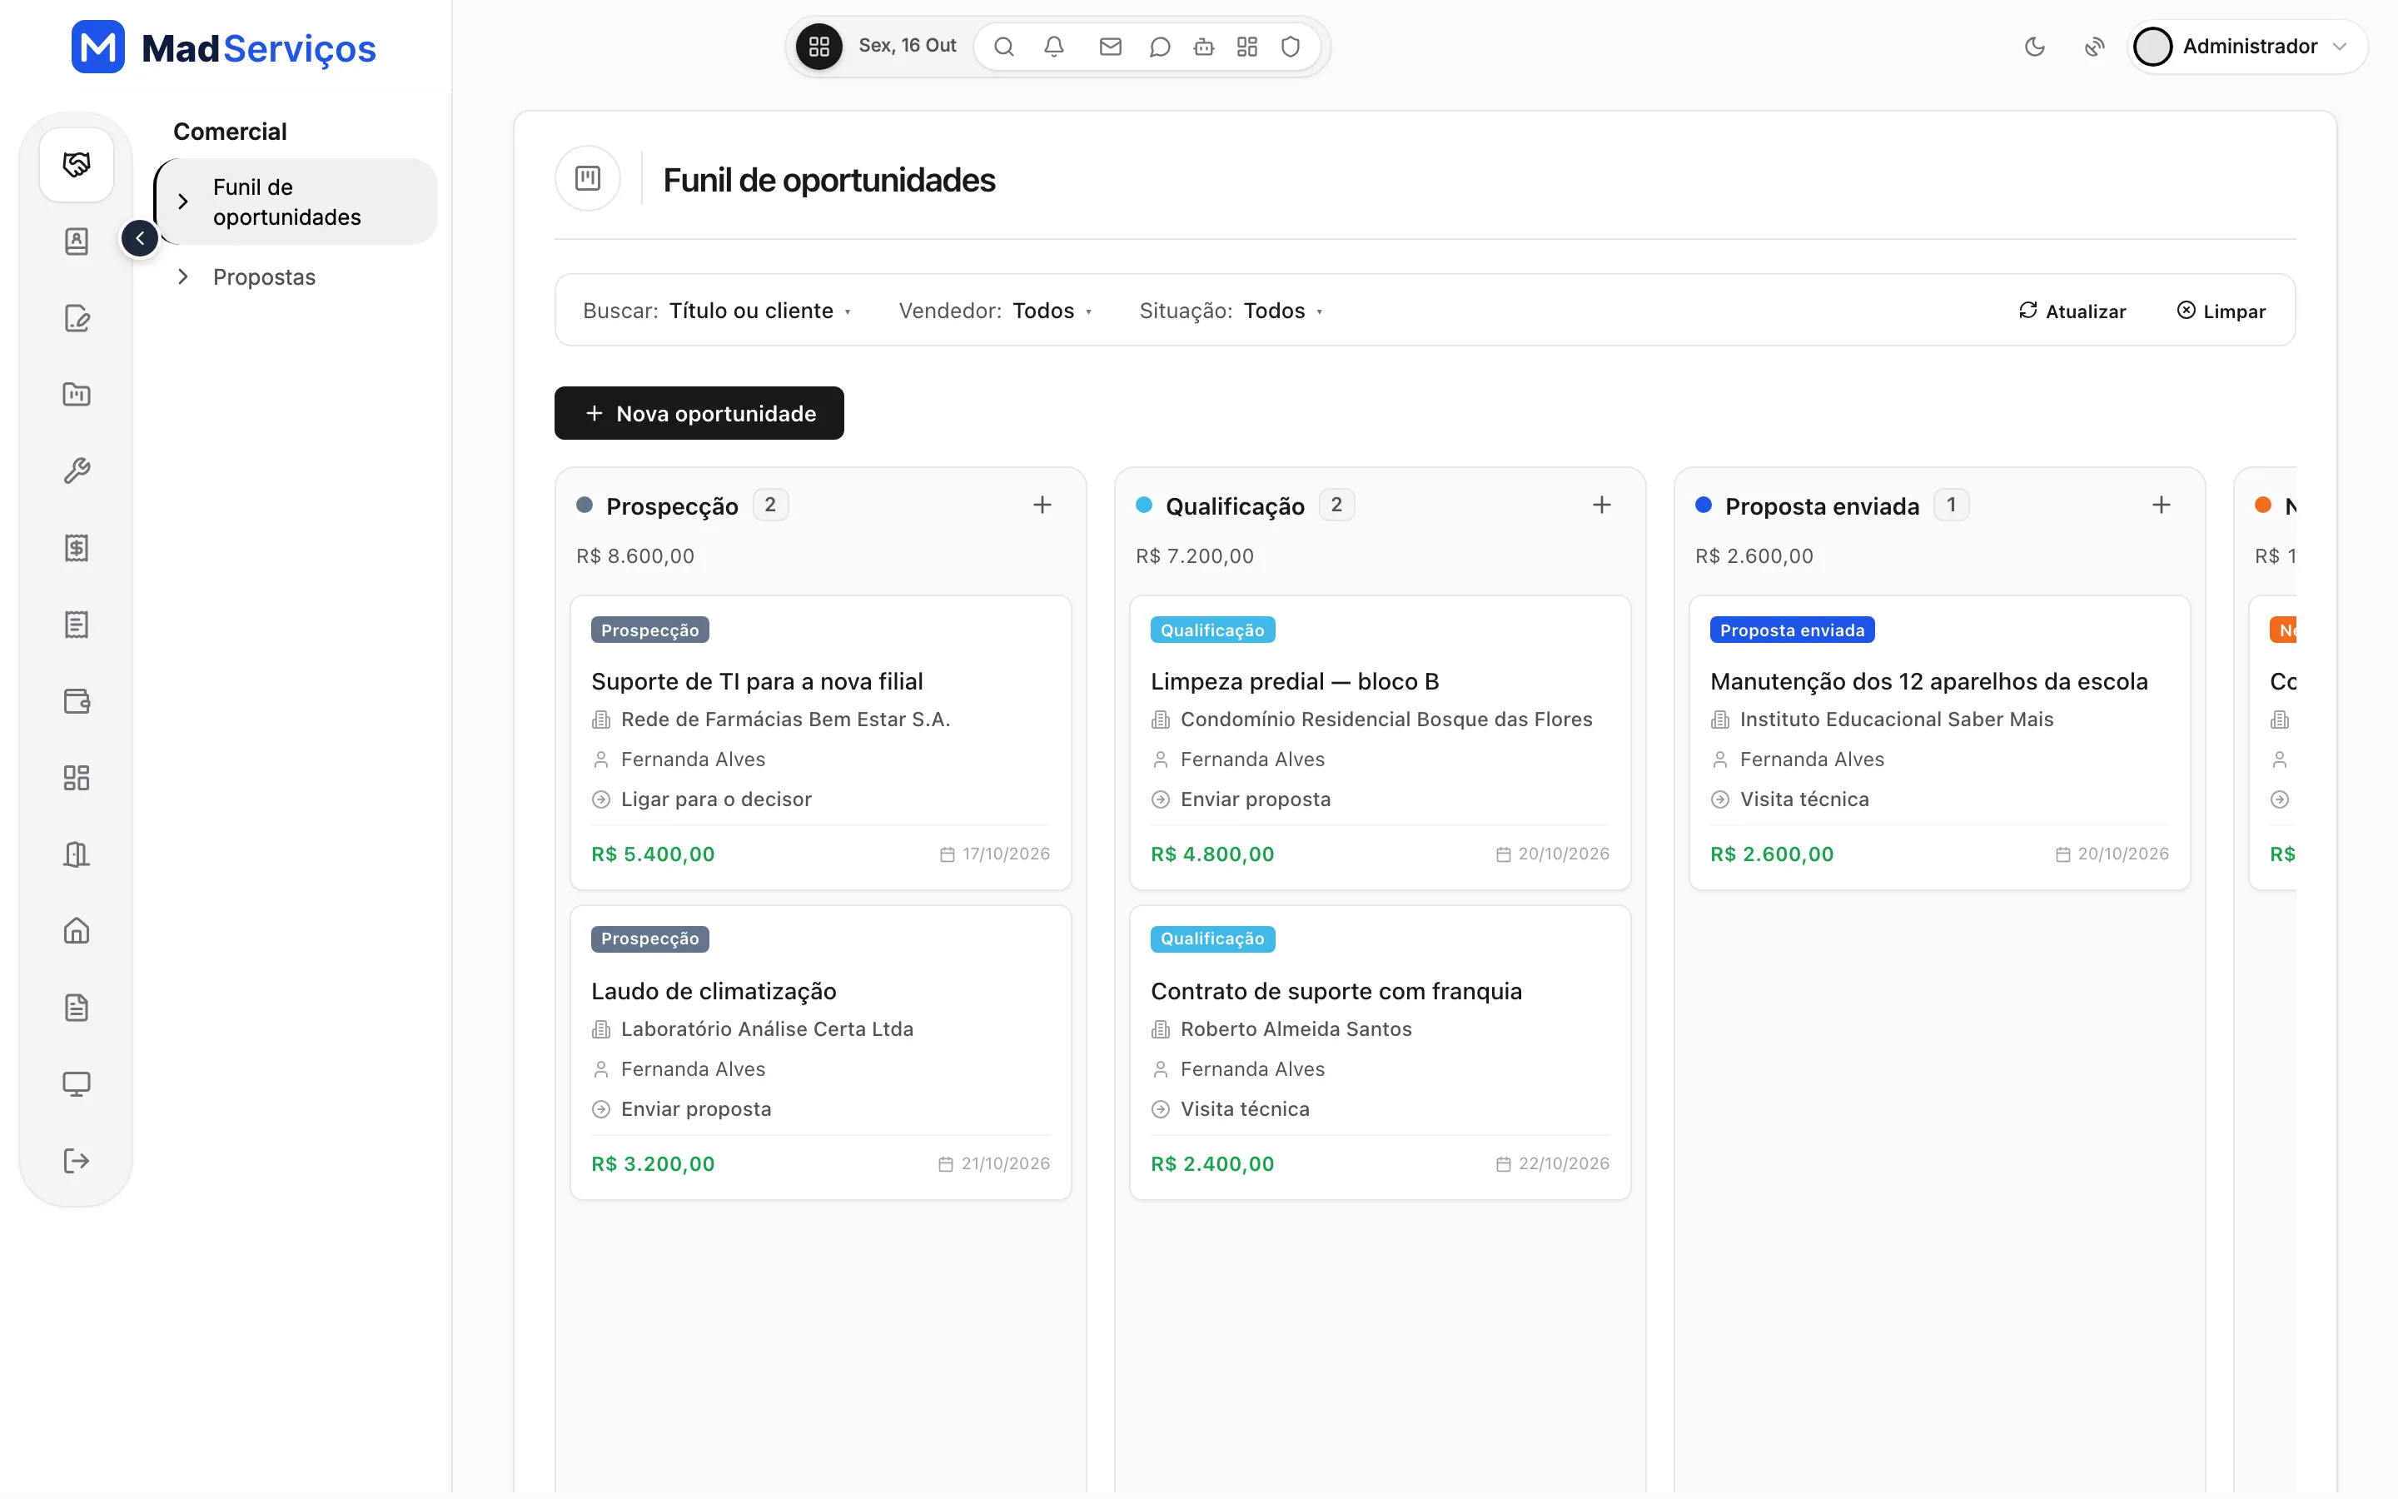
Task: Open the home sidebar icon
Action: click(77, 930)
